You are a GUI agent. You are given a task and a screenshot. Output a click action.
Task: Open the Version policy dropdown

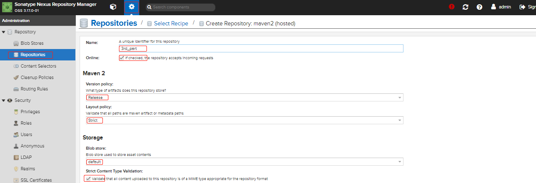244,98
